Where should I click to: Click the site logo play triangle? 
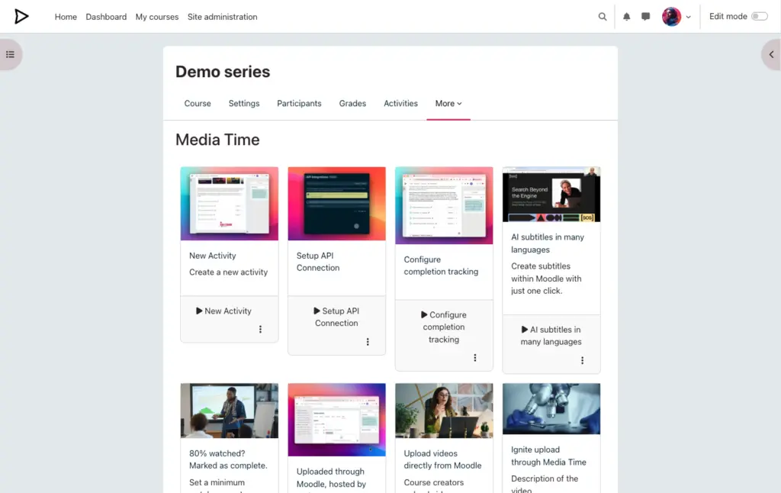coord(21,17)
